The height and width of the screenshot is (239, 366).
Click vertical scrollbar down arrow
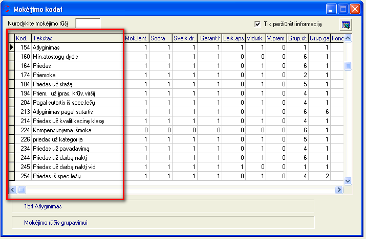(348, 181)
